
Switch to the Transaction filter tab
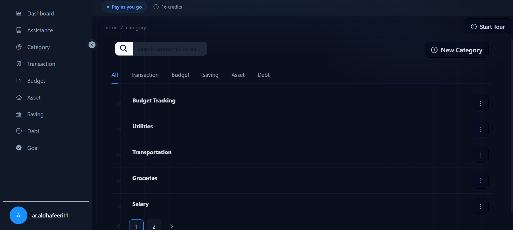(145, 75)
